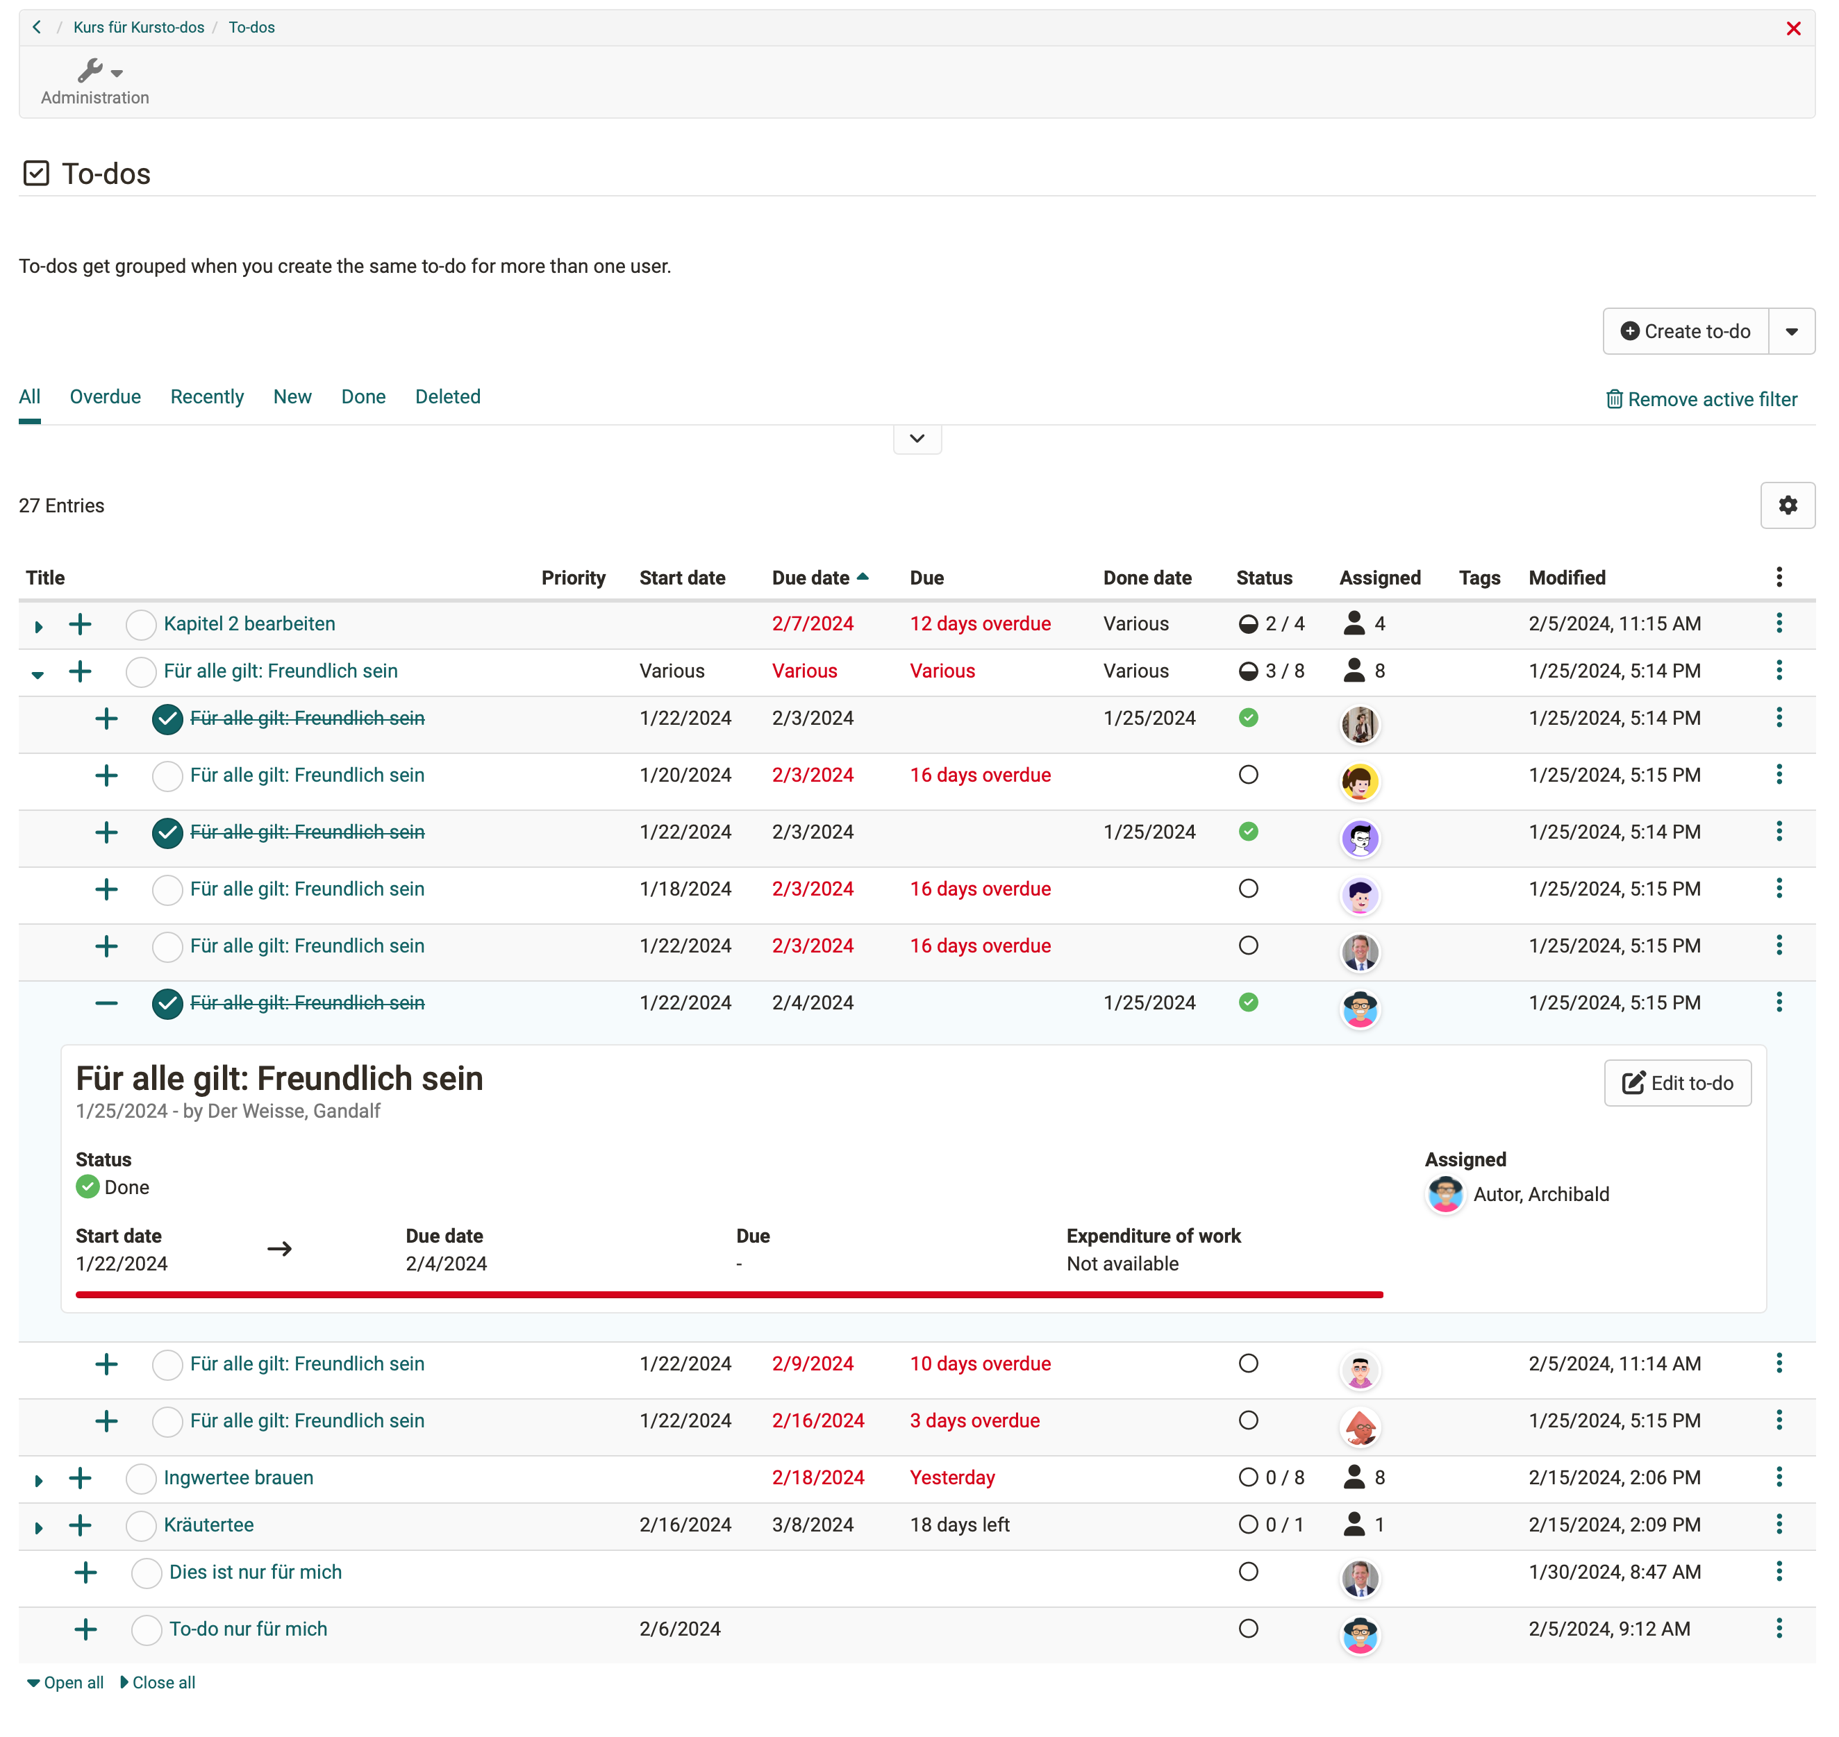Click the trash icon to remove active filter
Viewport: 1839px width, 1737px height.
pyautogui.click(x=1613, y=399)
